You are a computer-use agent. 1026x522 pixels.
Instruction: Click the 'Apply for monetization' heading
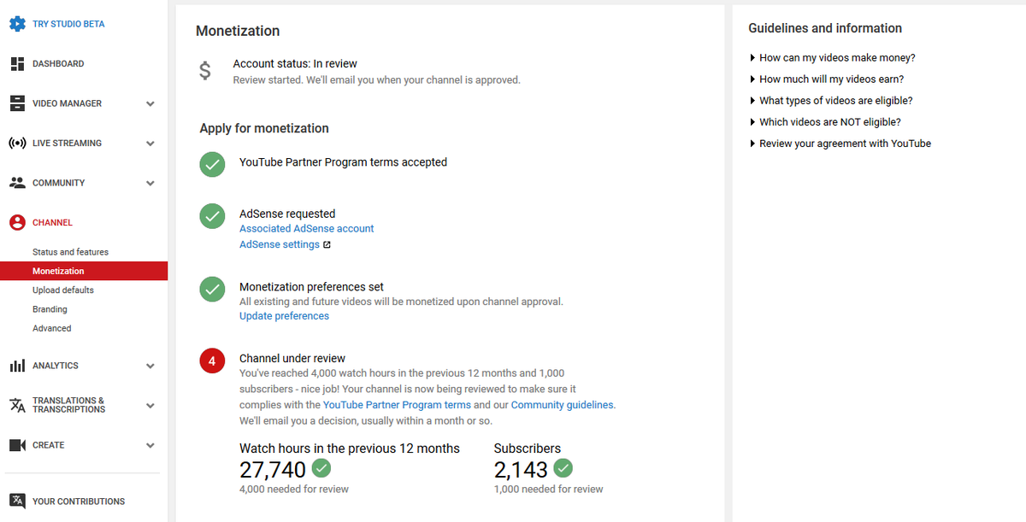pos(264,128)
